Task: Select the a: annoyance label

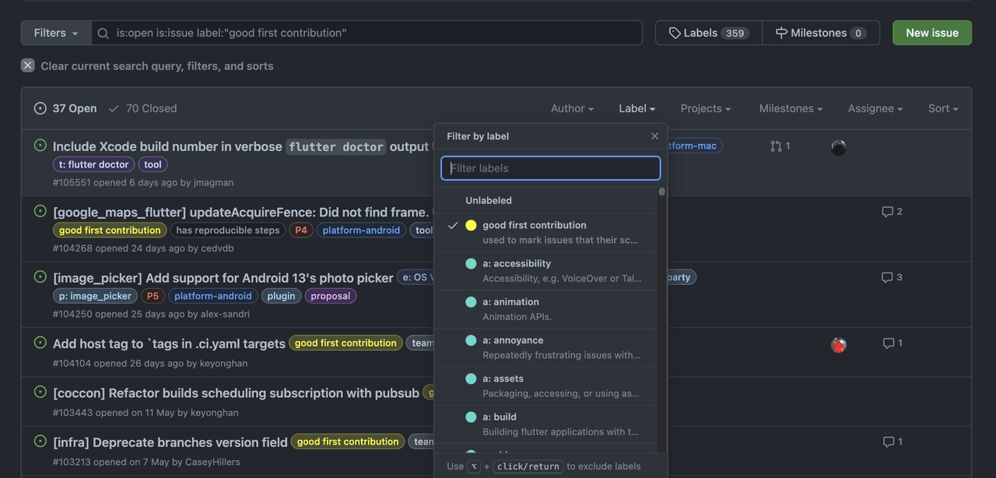Action: [x=545, y=347]
